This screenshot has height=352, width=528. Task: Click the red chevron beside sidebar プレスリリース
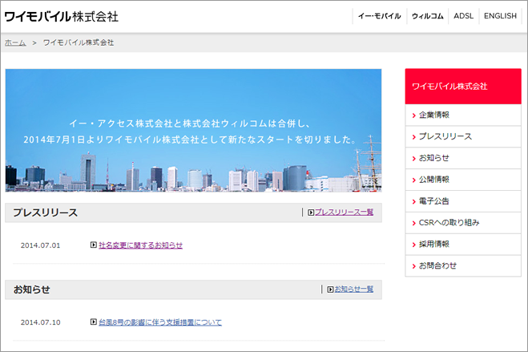point(414,137)
